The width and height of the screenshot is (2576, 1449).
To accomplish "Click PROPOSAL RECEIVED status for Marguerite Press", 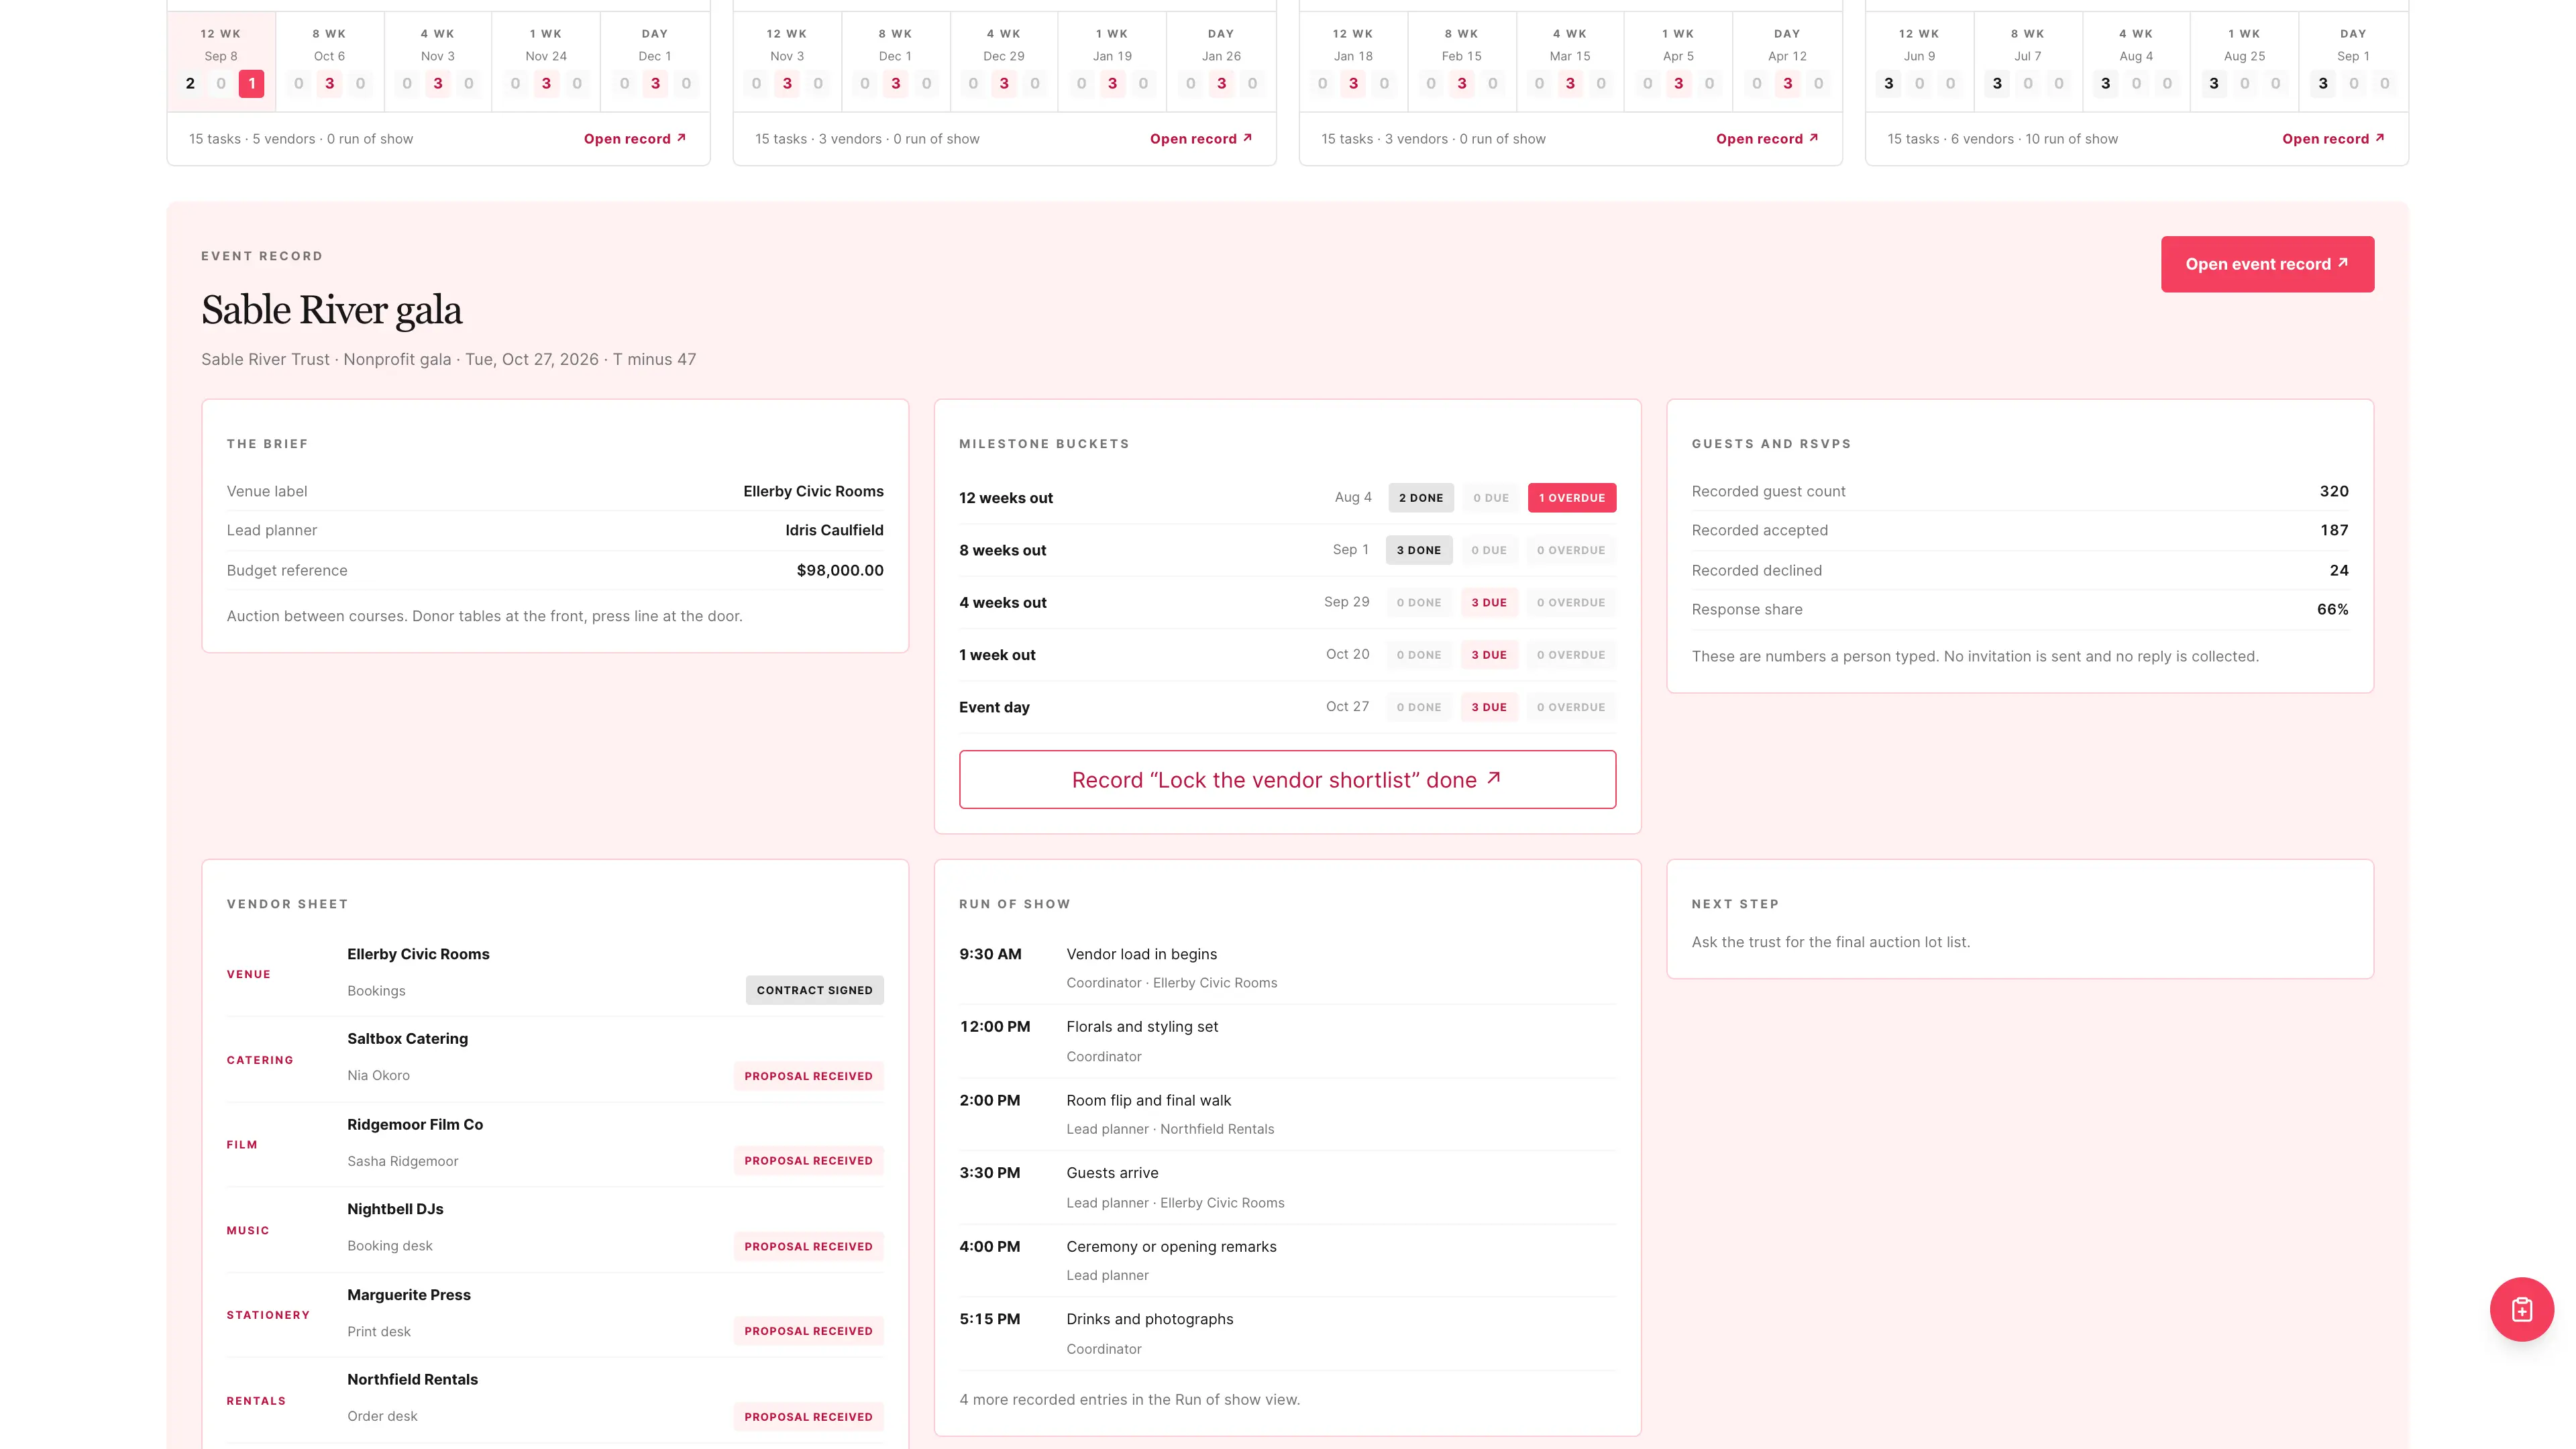I will pyautogui.click(x=808, y=1331).
